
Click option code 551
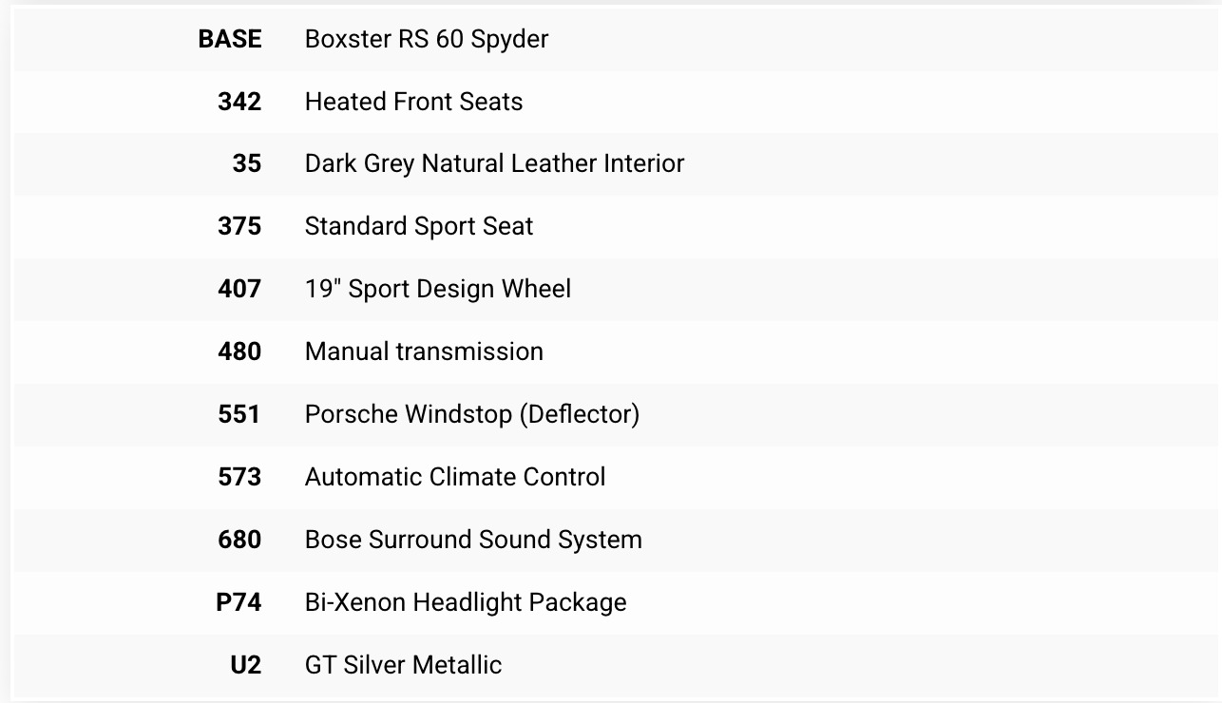coord(239,414)
